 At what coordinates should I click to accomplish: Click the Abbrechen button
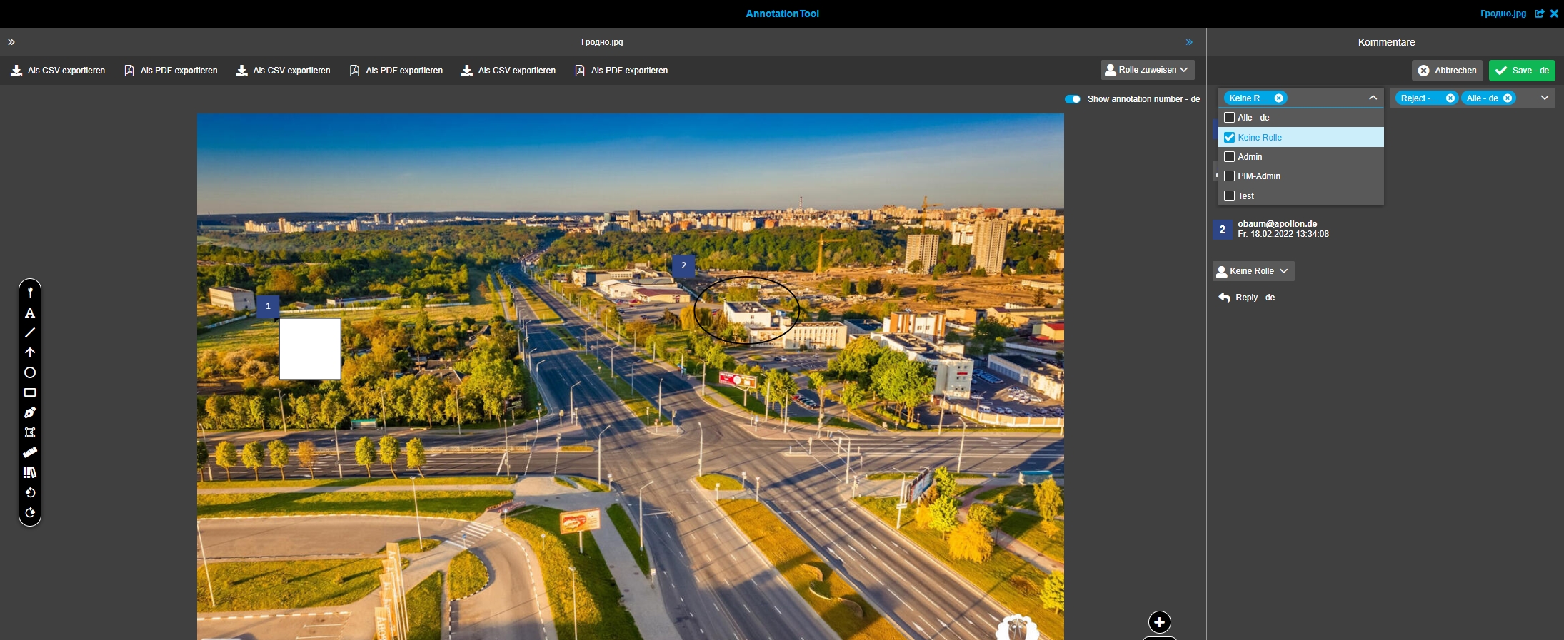coord(1447,71)
